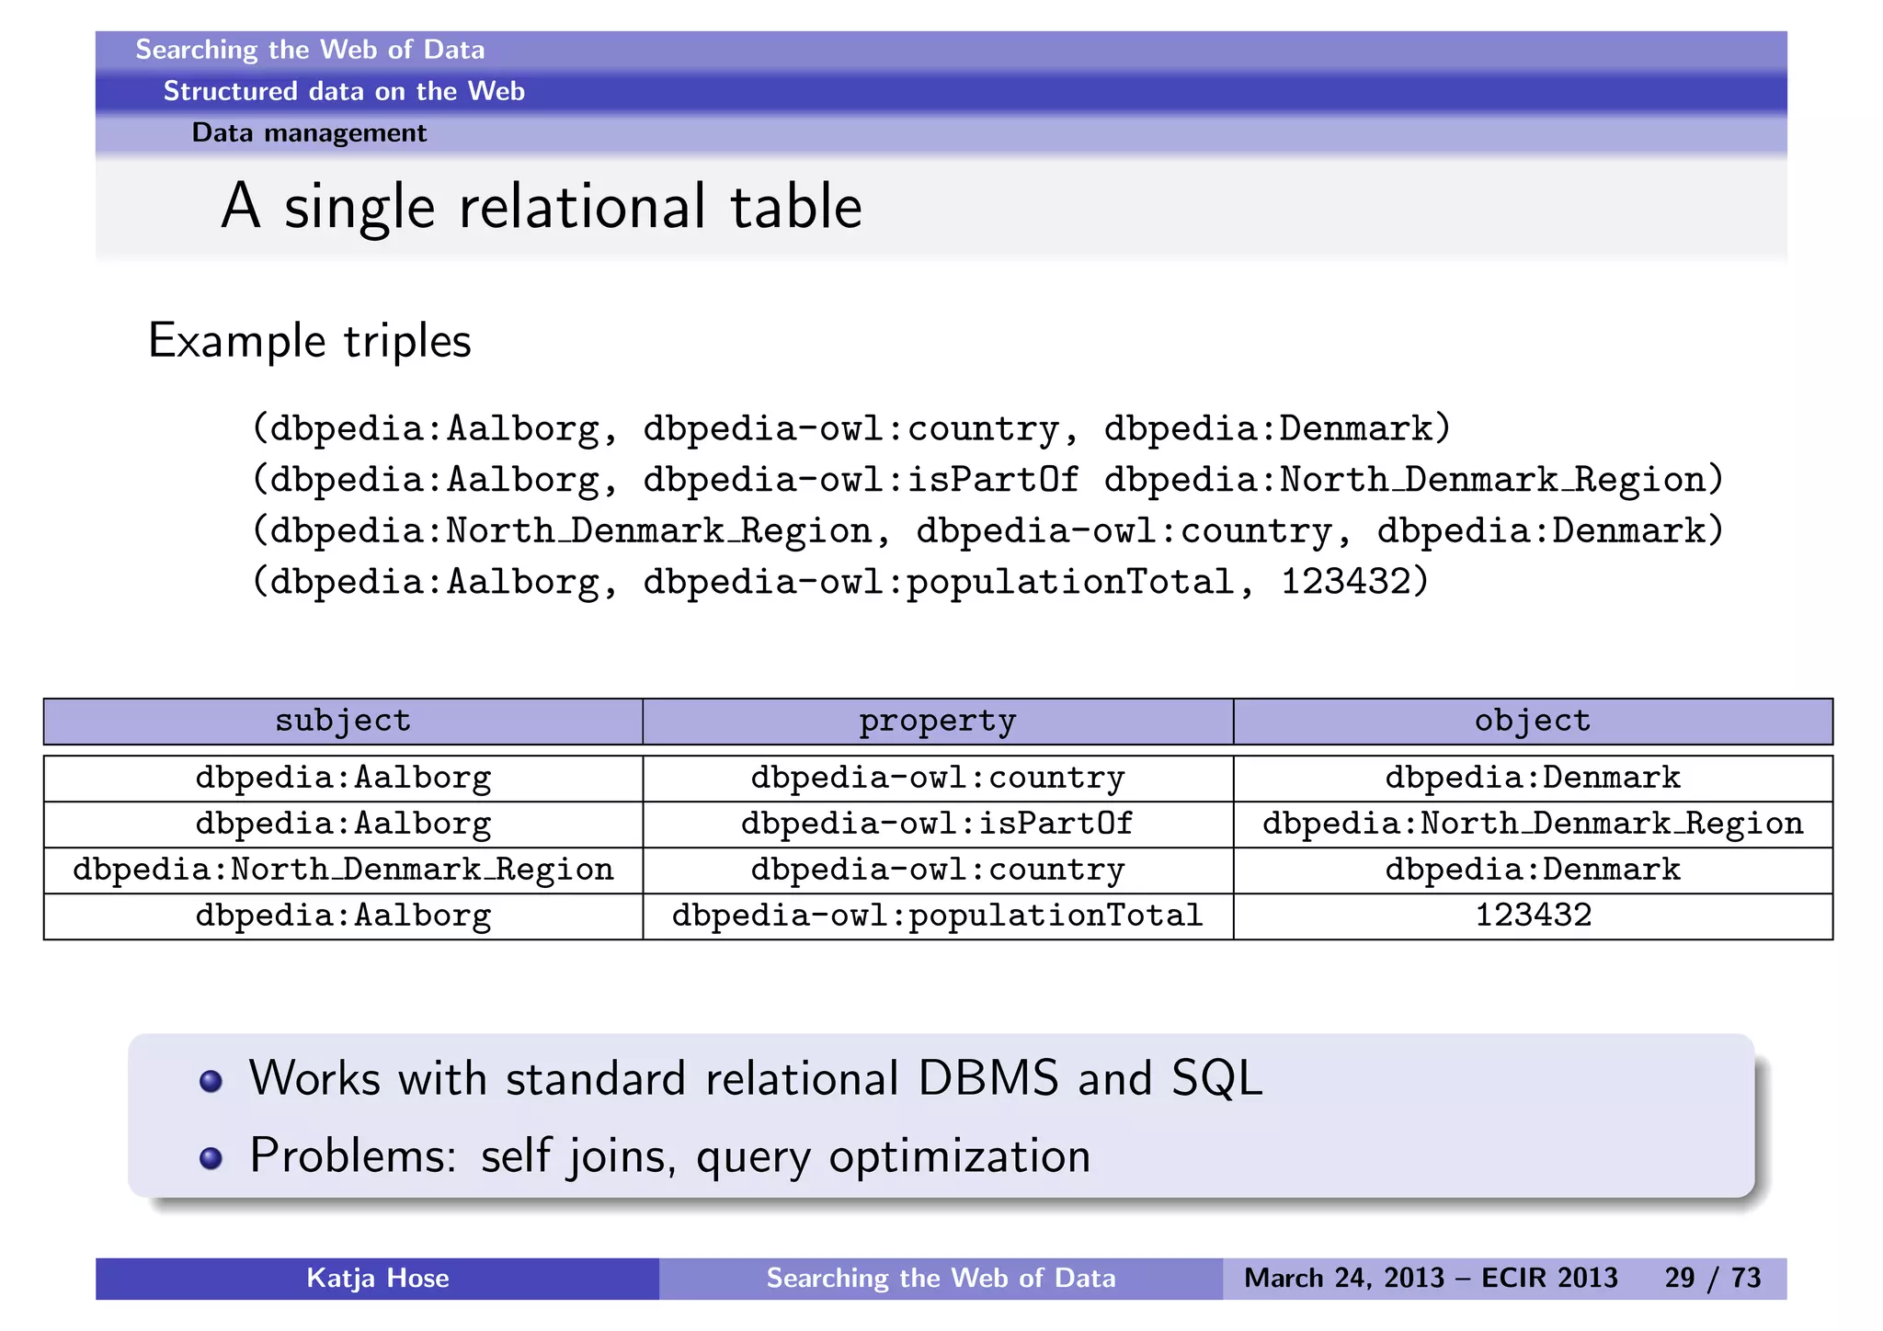1883x1331 pixels.
Task: Select 'dbpedia:Denmark' cell in the first table row
Action: pyautogui.click(x=1533, y=779)
